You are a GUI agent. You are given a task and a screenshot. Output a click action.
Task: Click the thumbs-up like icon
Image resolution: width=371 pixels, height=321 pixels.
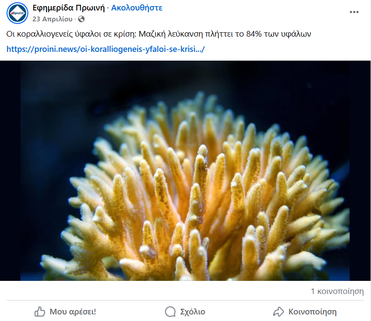point(40,311)
